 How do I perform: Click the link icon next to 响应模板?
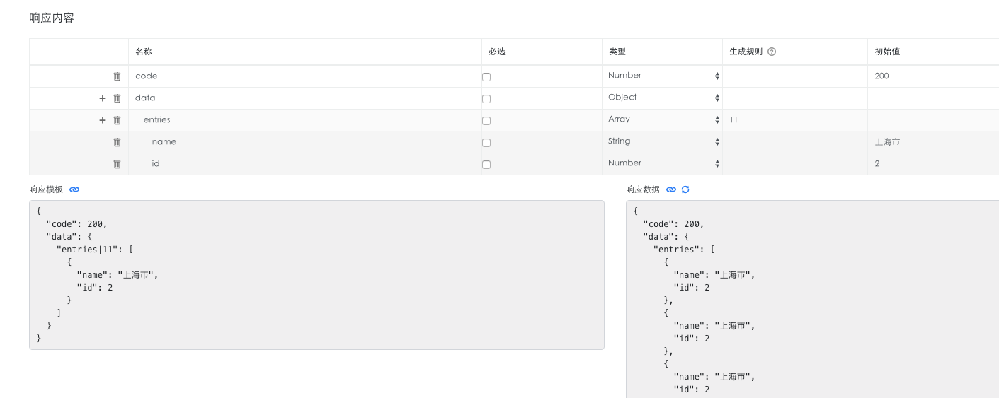(x=74, y=189)
